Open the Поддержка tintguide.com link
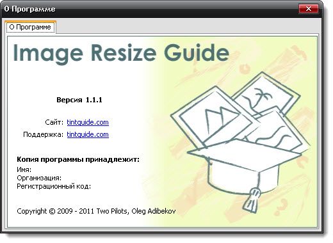 pos(88,134)
